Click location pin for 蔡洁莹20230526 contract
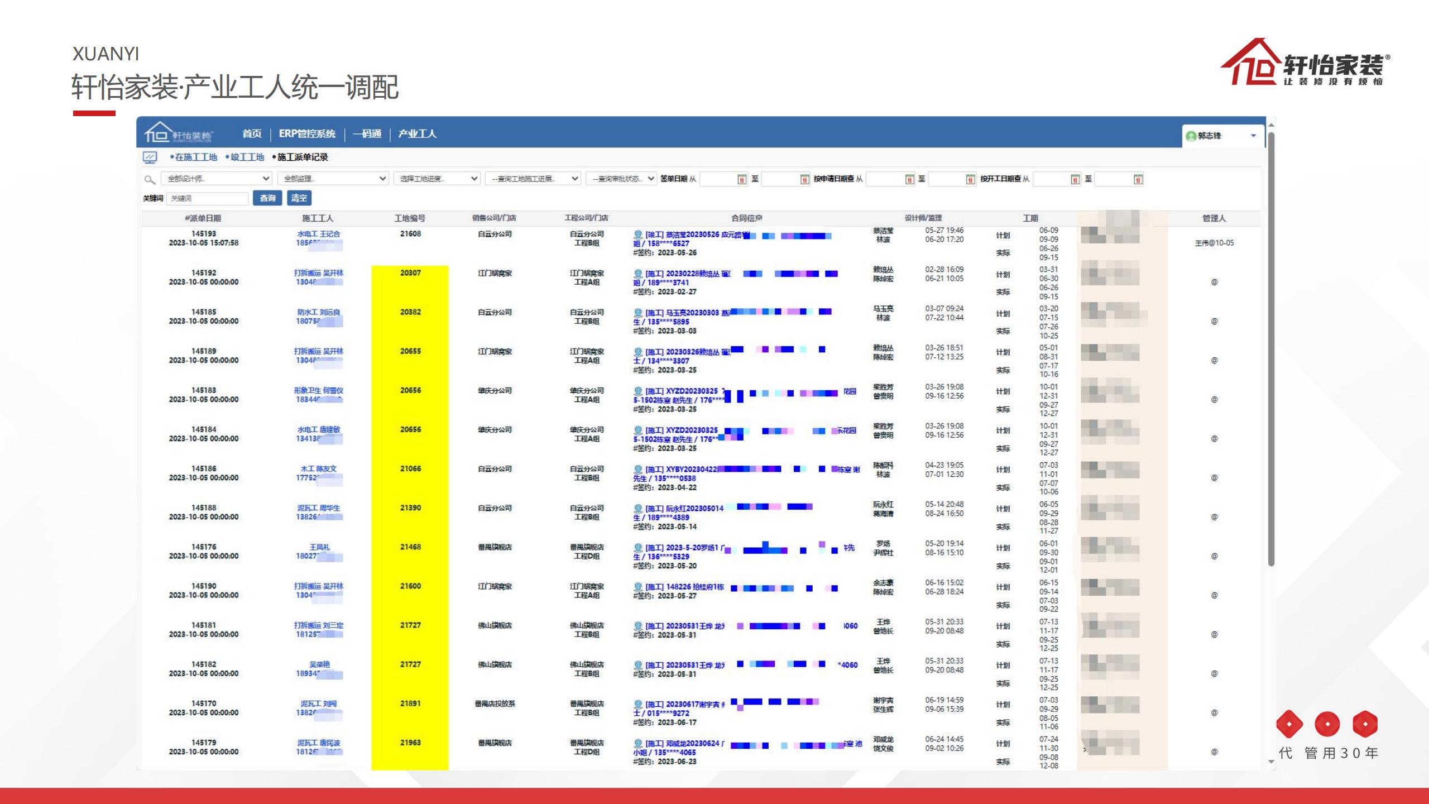The image size is (1429, 804). [x=638, y=235]
